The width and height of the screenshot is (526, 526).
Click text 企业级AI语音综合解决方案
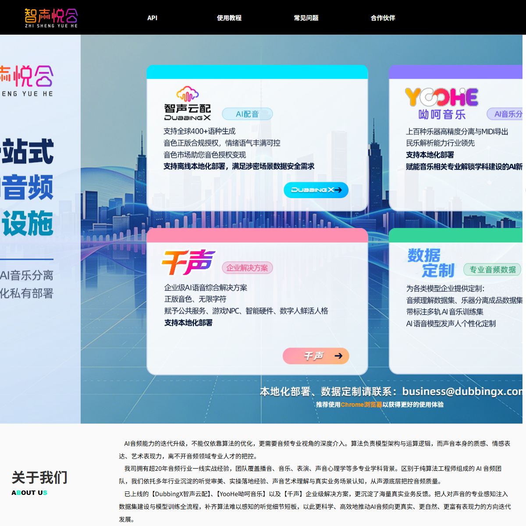point(206,288)
